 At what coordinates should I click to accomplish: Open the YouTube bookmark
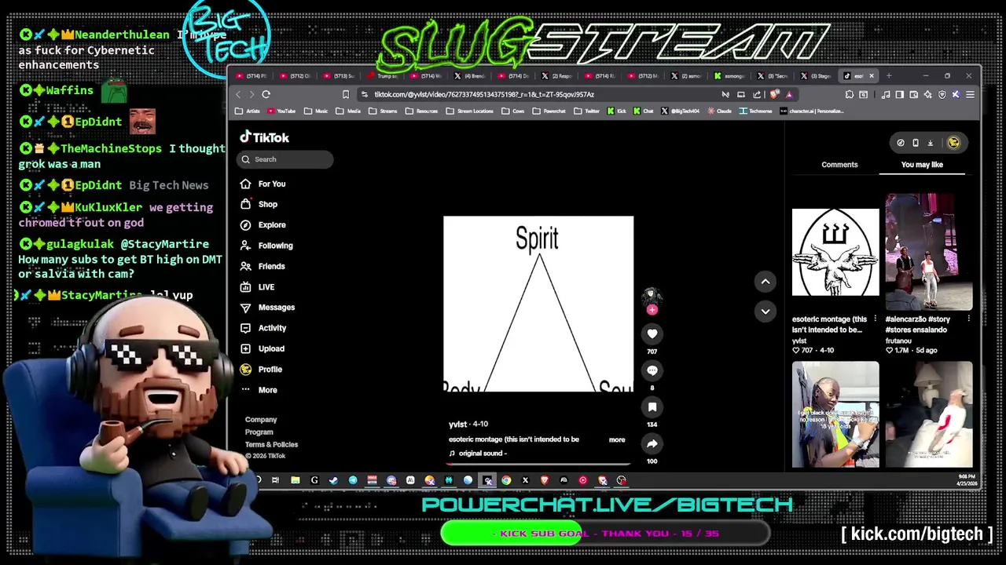[281, 111]
